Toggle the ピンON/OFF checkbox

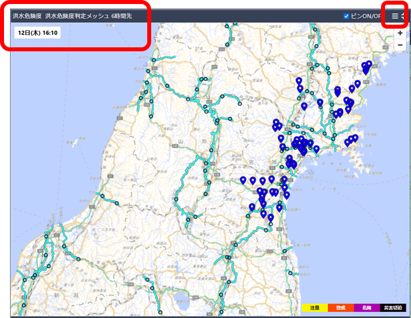(346, 16)
